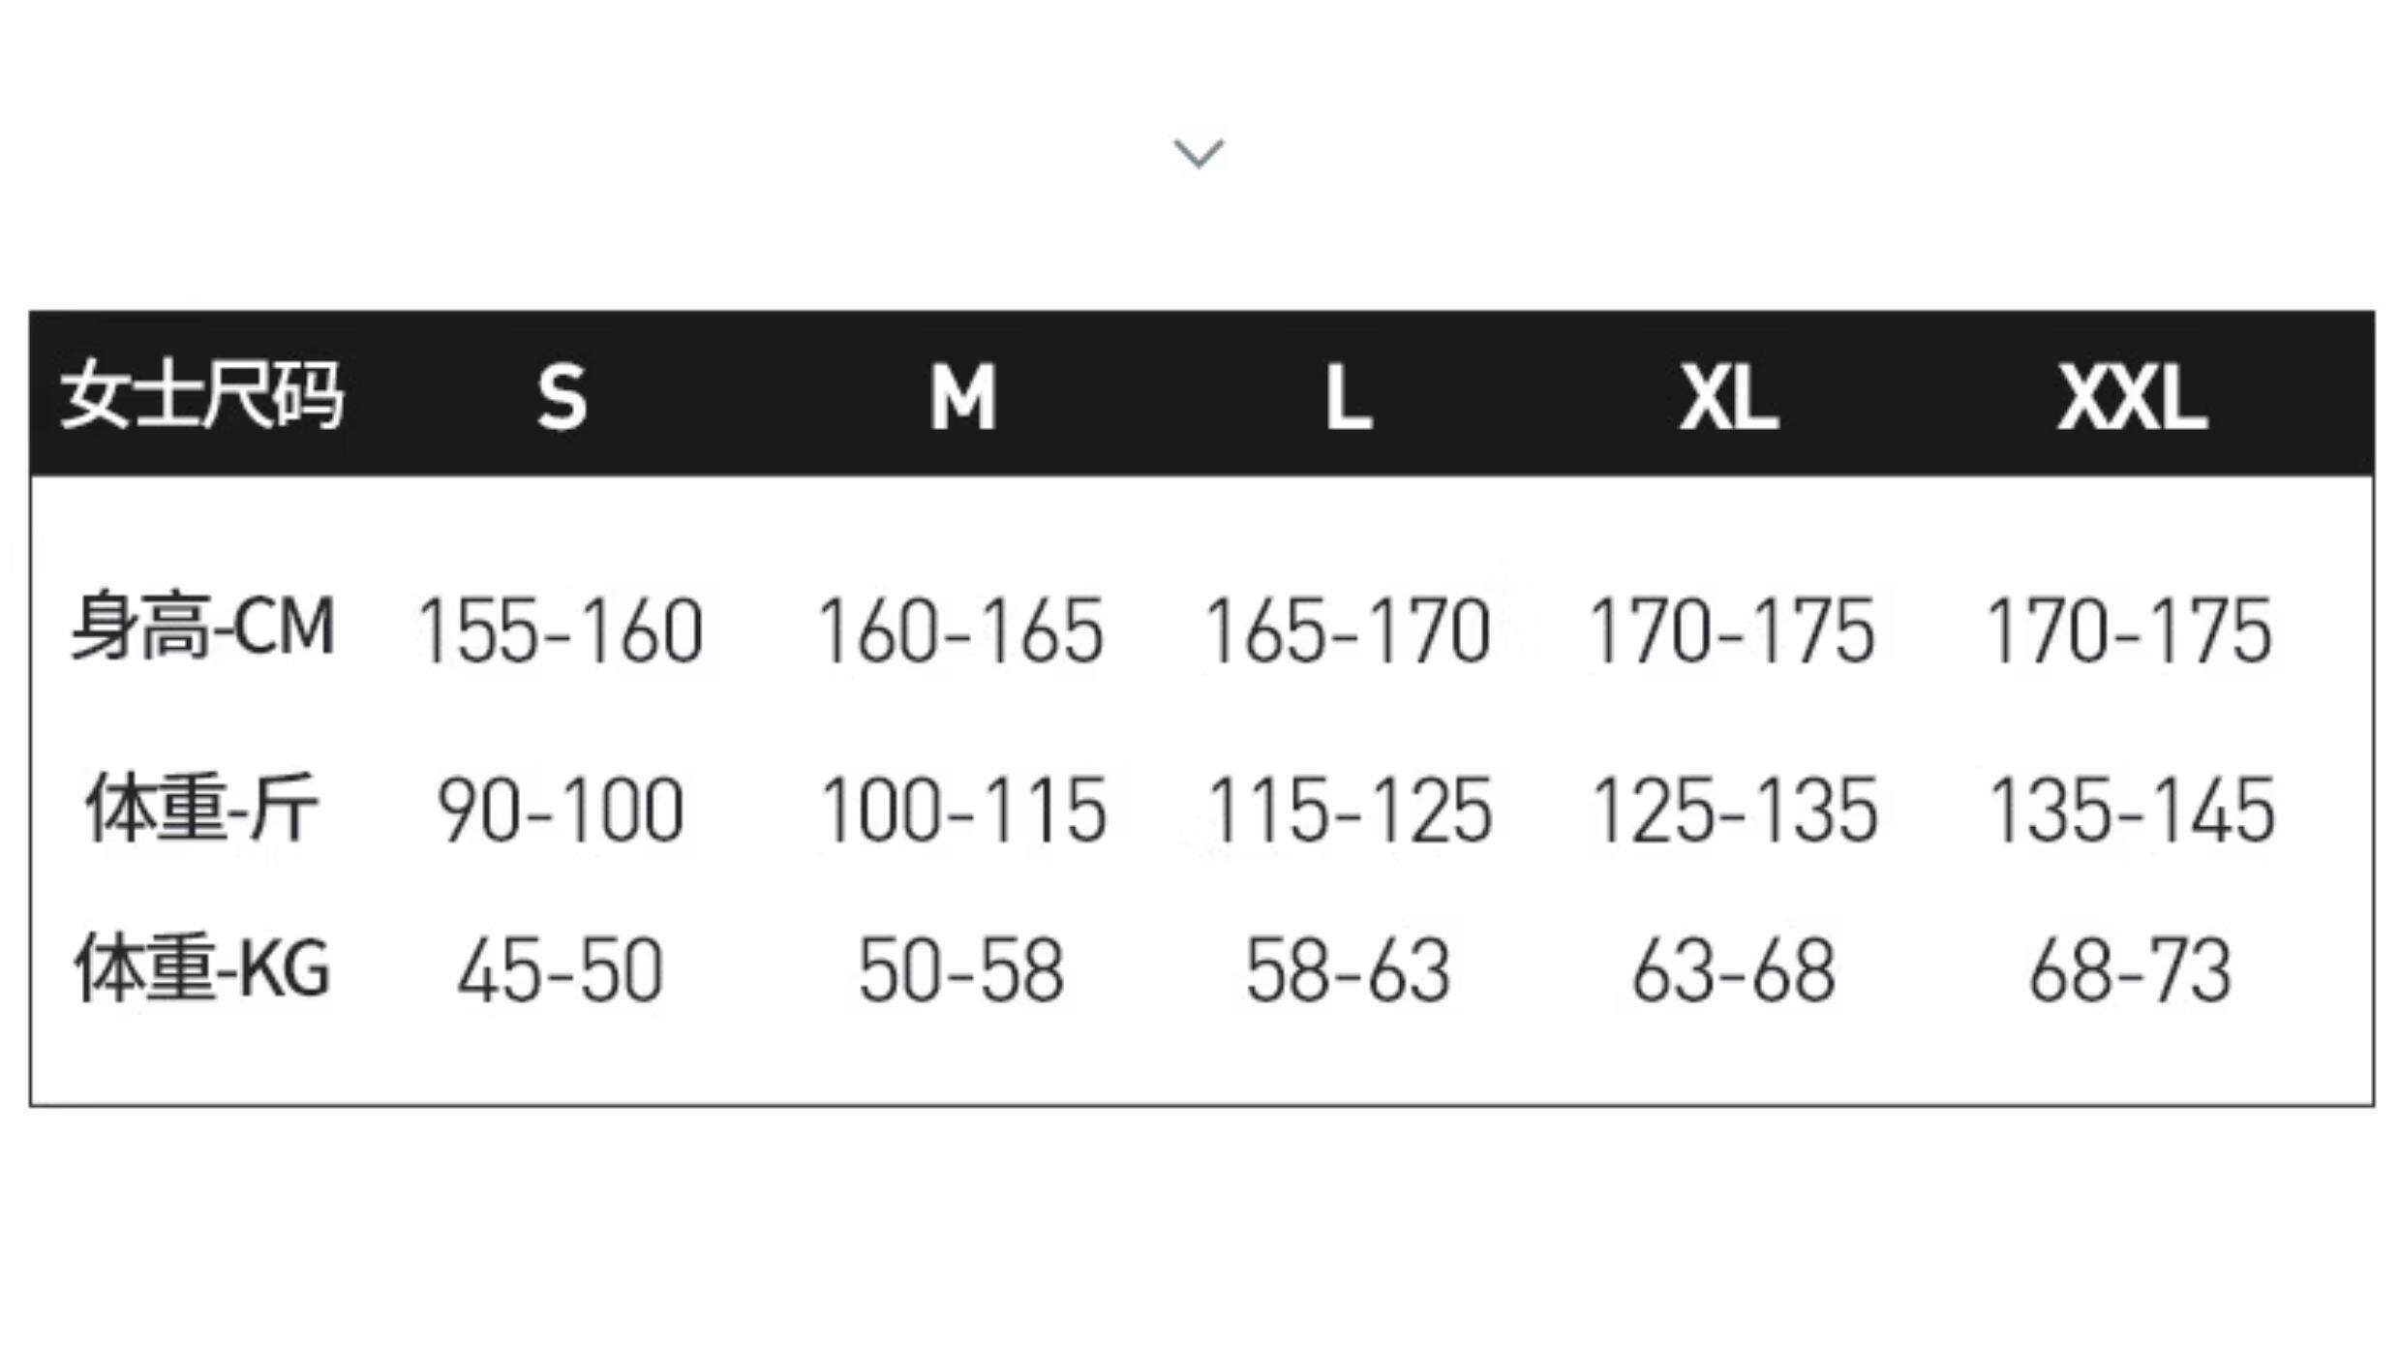Screen dimensions: 2401x1348
Task: Click the 68-73 kilogram cell
Action: 2130,971
